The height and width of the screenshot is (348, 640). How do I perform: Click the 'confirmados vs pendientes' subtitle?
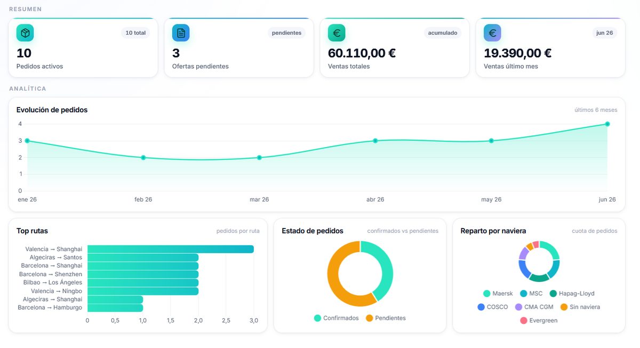click(403, 231)
